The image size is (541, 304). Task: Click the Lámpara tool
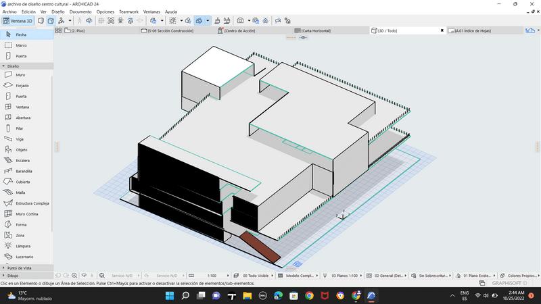23,246
